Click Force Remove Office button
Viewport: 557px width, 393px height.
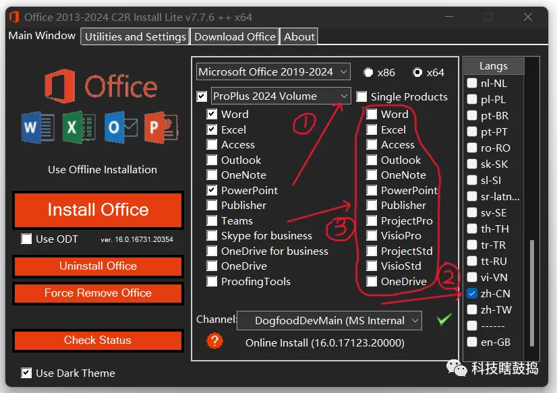tap(98, 293)
